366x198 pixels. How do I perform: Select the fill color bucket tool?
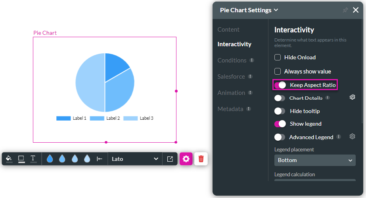tap(9, 159)
